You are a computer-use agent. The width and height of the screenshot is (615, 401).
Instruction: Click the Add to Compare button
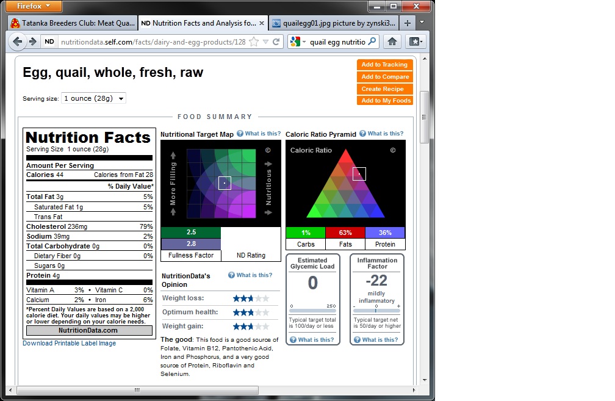(x=385, y=76)
